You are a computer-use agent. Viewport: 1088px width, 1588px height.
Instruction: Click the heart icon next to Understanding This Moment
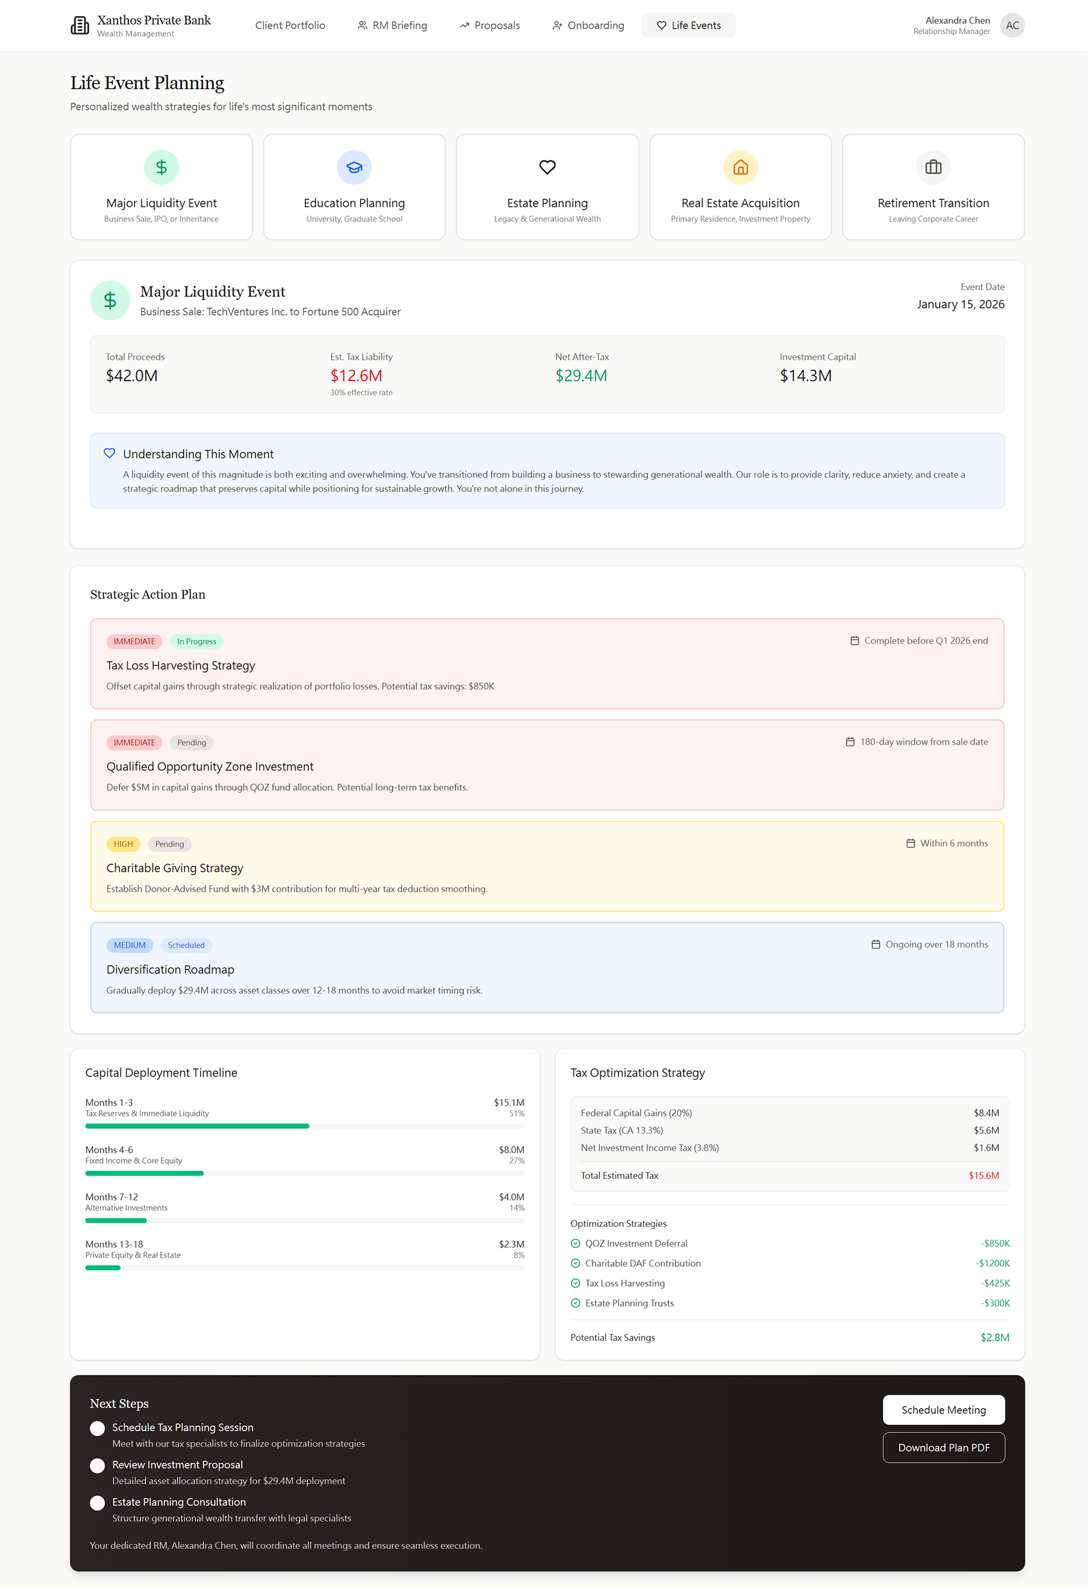pos(110,453)
